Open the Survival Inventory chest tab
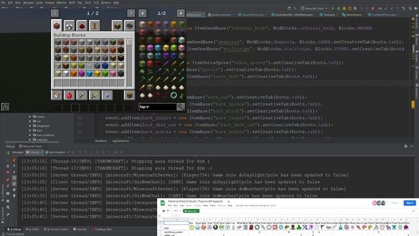419x236 pixels. click(130, 95)
